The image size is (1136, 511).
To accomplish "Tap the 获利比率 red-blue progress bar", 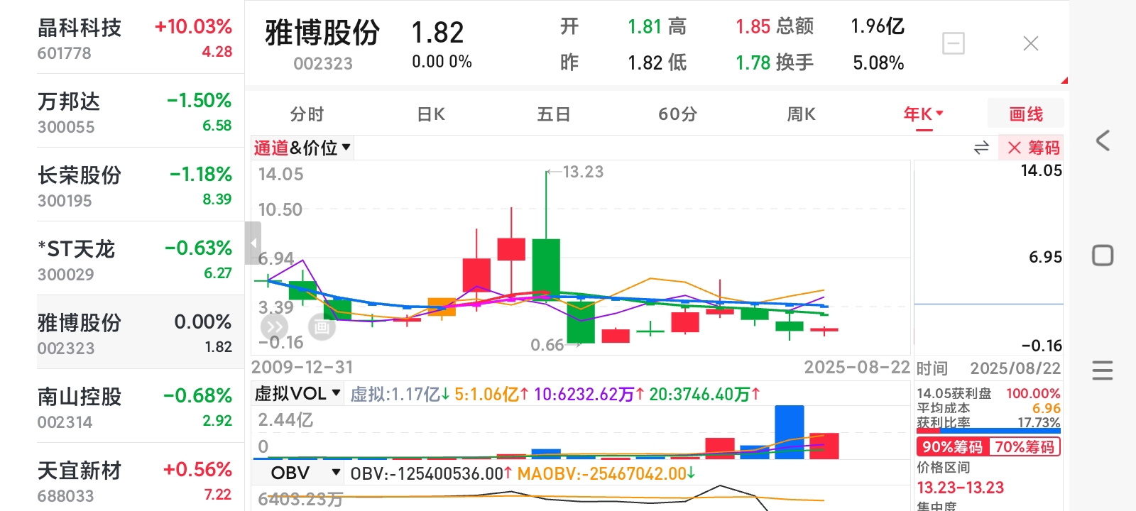I will pyautogui.click(x=988, y=430).
